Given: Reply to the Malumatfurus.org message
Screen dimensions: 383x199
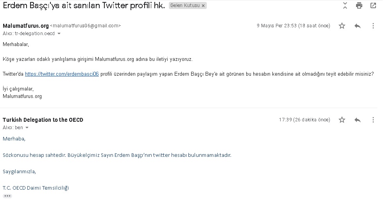Looking at the screenshot, I should [x=357, y=26].
